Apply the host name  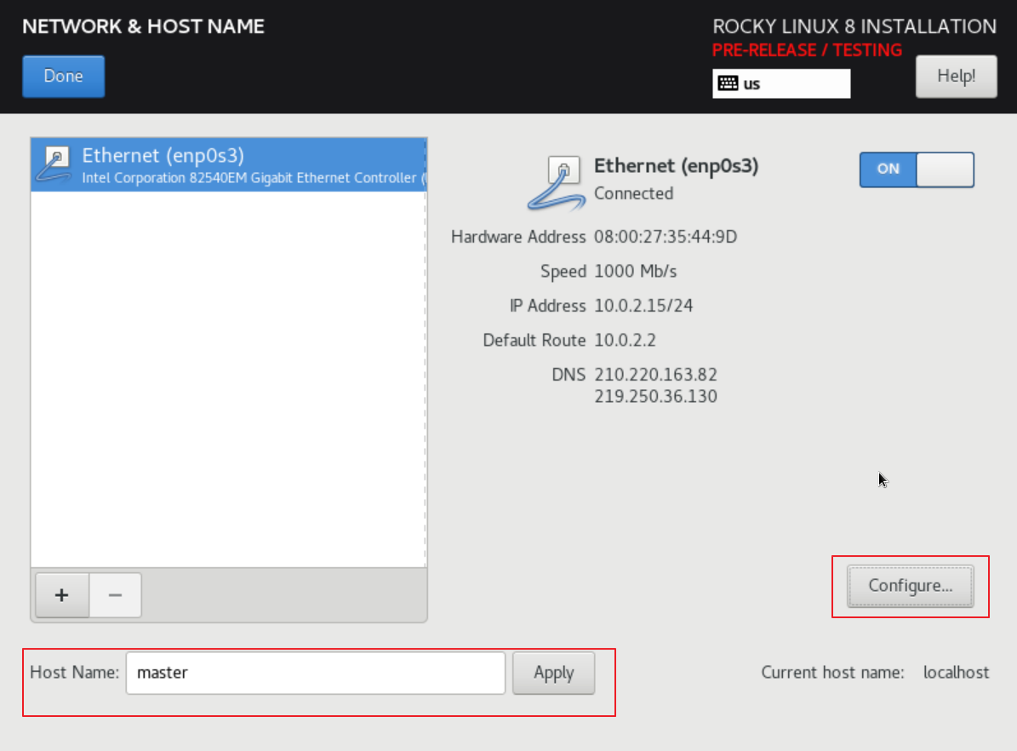553,674
